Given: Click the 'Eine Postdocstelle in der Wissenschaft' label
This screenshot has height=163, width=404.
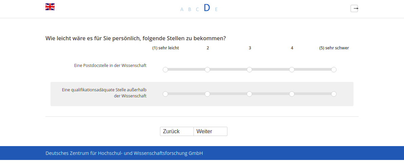Looking at the screenshot, I should 110,66.
